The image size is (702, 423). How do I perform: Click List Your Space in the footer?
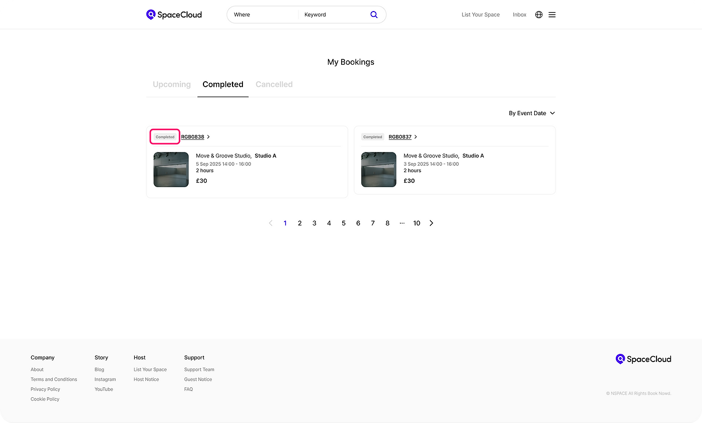(150, 370)
